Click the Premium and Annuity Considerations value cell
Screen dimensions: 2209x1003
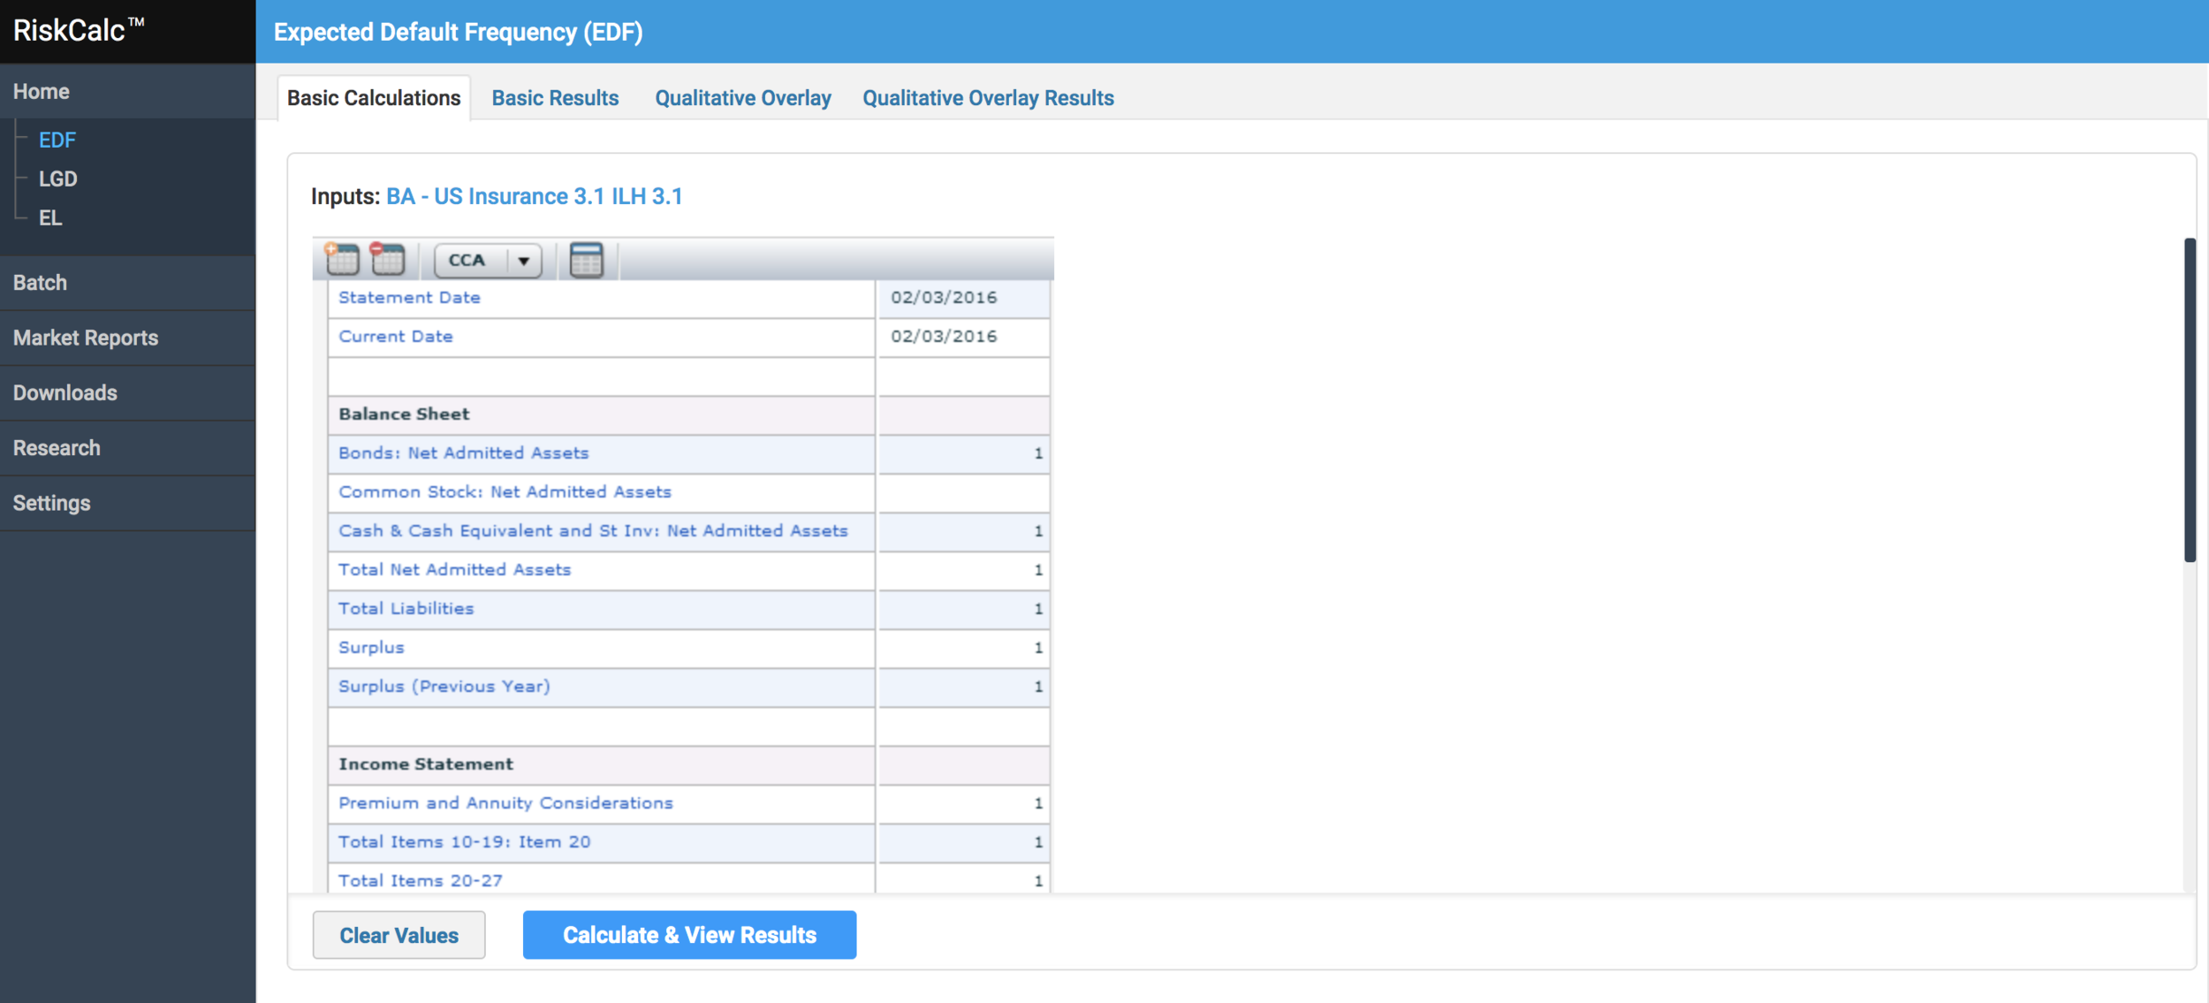(x=964, y=803)
